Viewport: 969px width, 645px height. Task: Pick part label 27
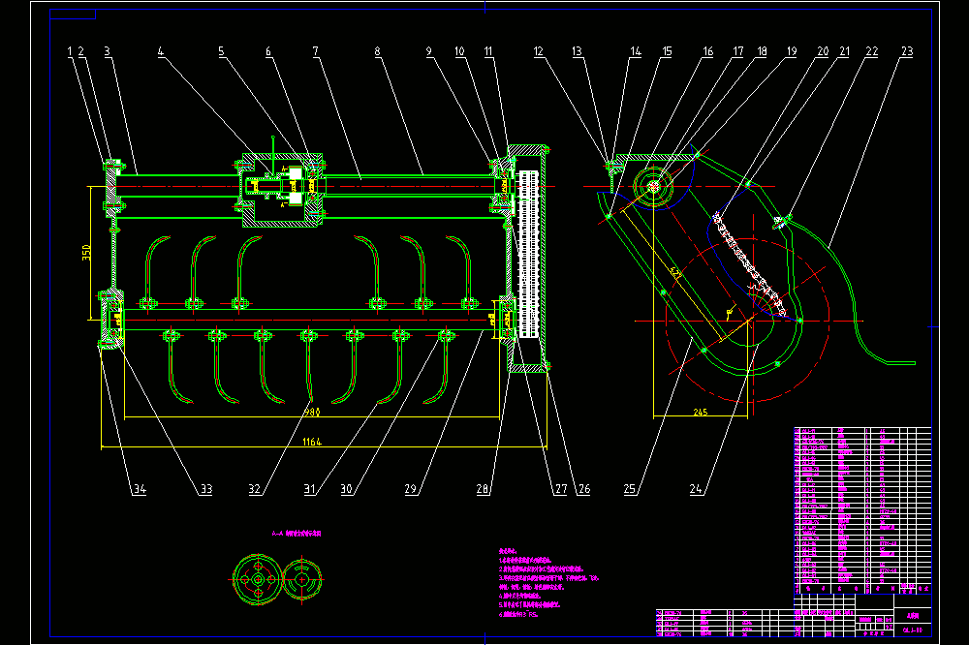(561, 489)
